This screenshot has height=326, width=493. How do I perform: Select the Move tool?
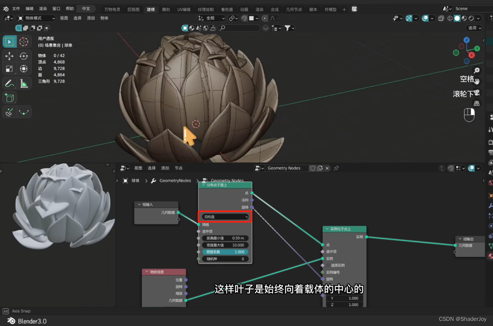[9, 55]
